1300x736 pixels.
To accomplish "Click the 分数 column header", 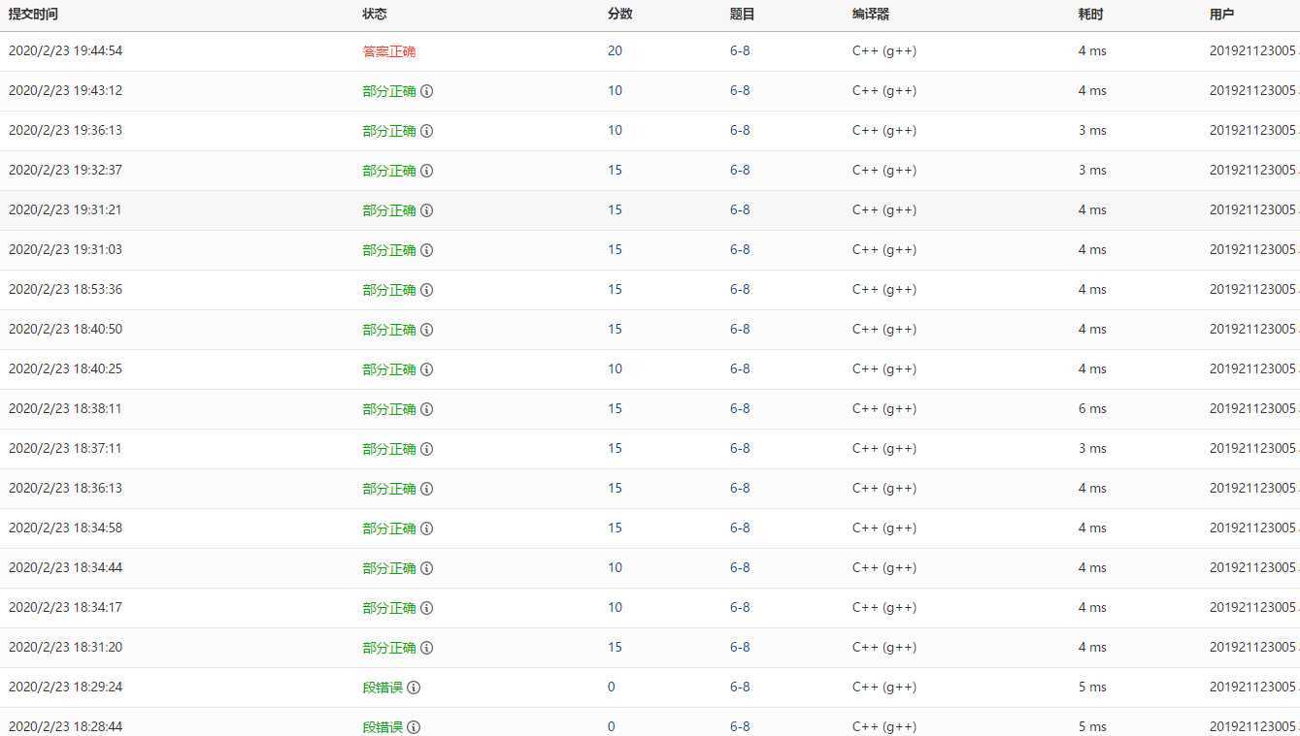I will tap(620, 15).
